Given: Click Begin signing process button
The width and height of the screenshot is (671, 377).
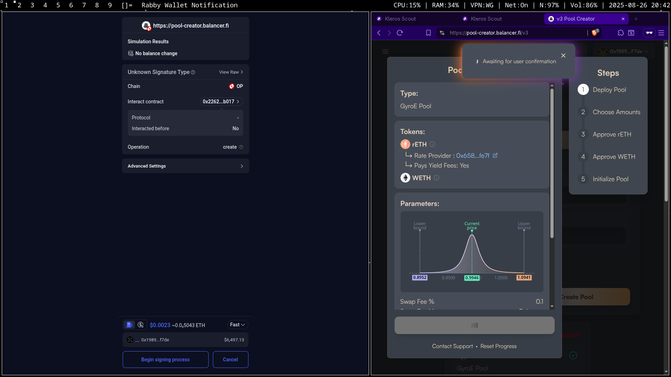Looking at the screenshot, I should [165, 360].
